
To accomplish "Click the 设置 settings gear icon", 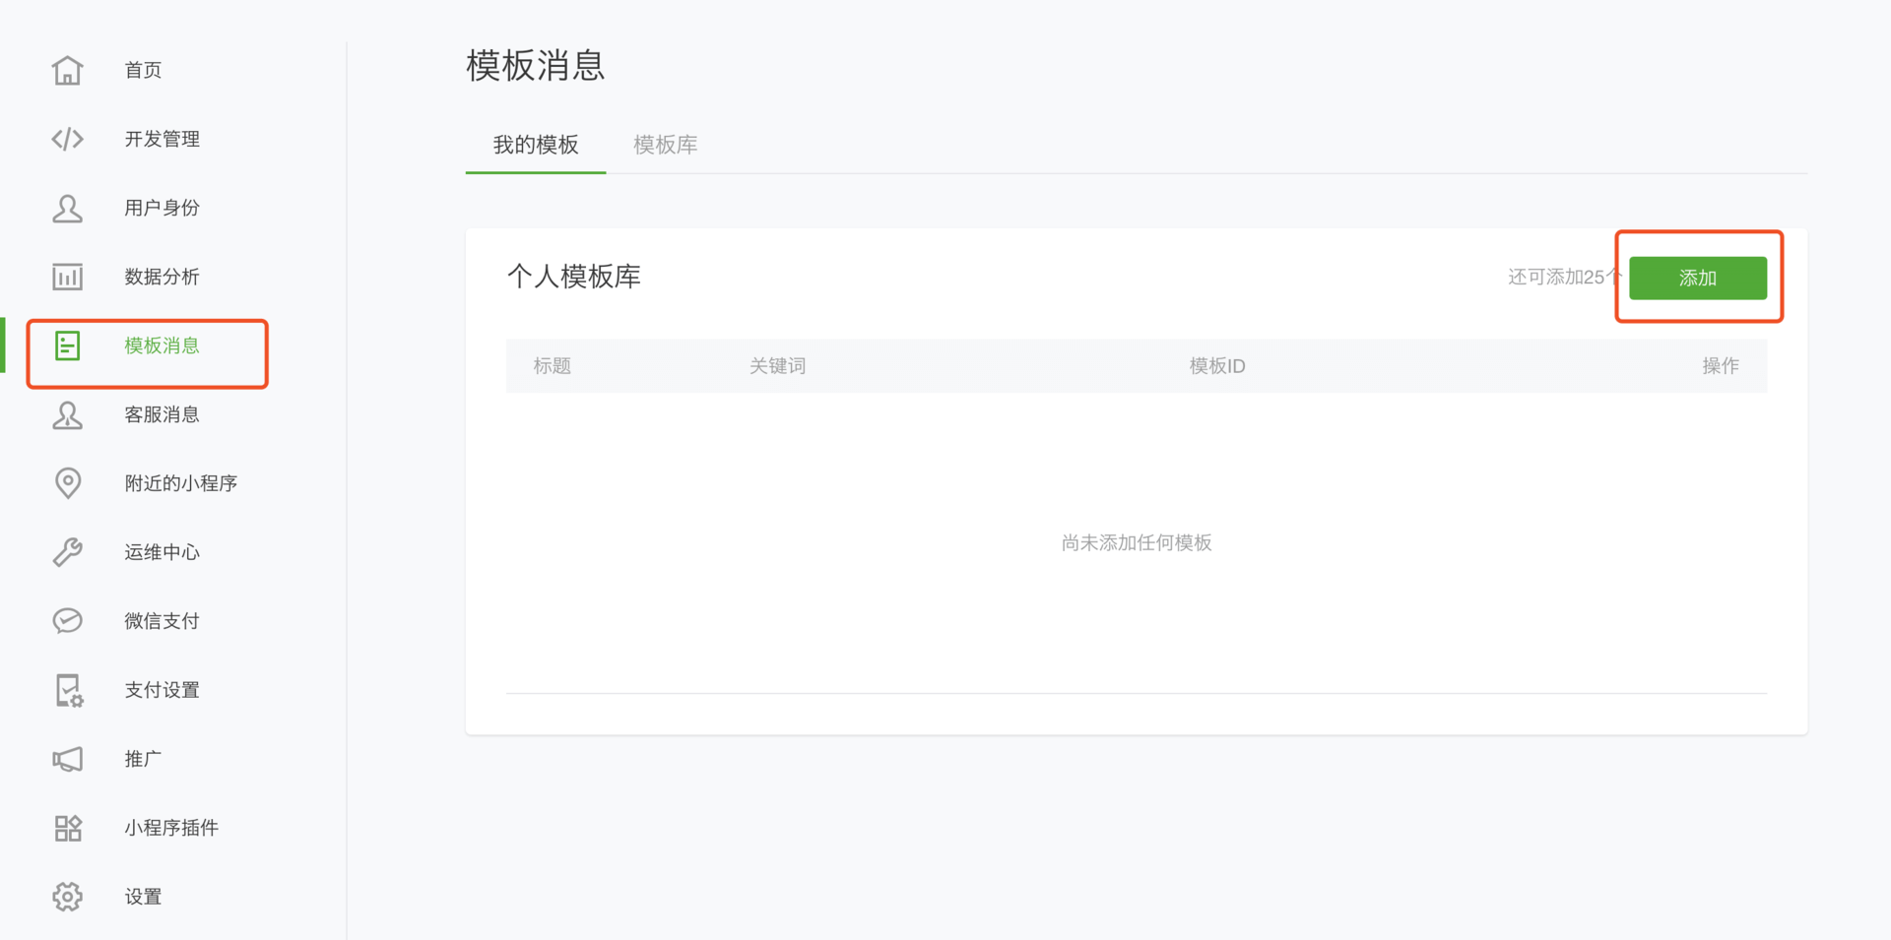I will coord(67,897).
